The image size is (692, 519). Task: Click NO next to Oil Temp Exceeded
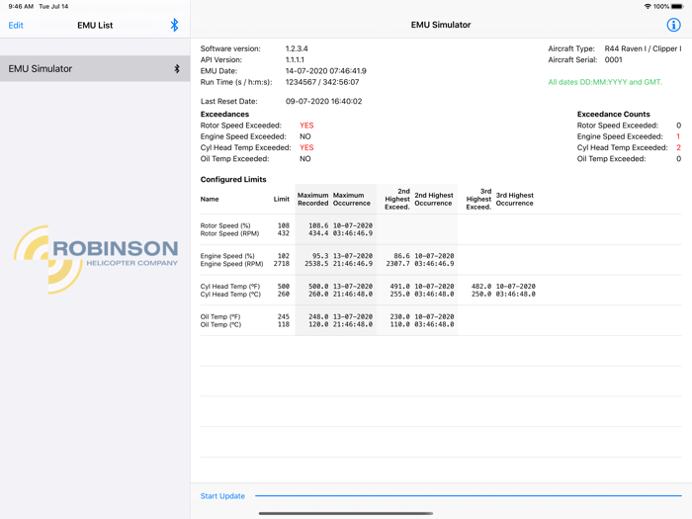click(x=304, y=158)
